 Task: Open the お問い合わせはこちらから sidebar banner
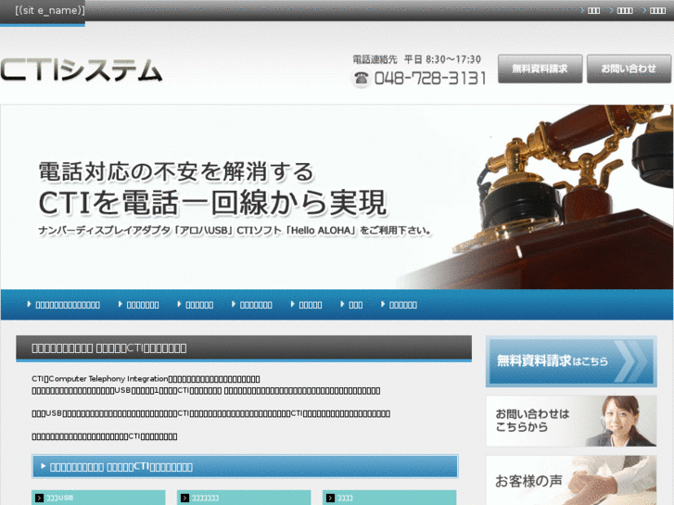pyautogui.click(x=571, y=421)
